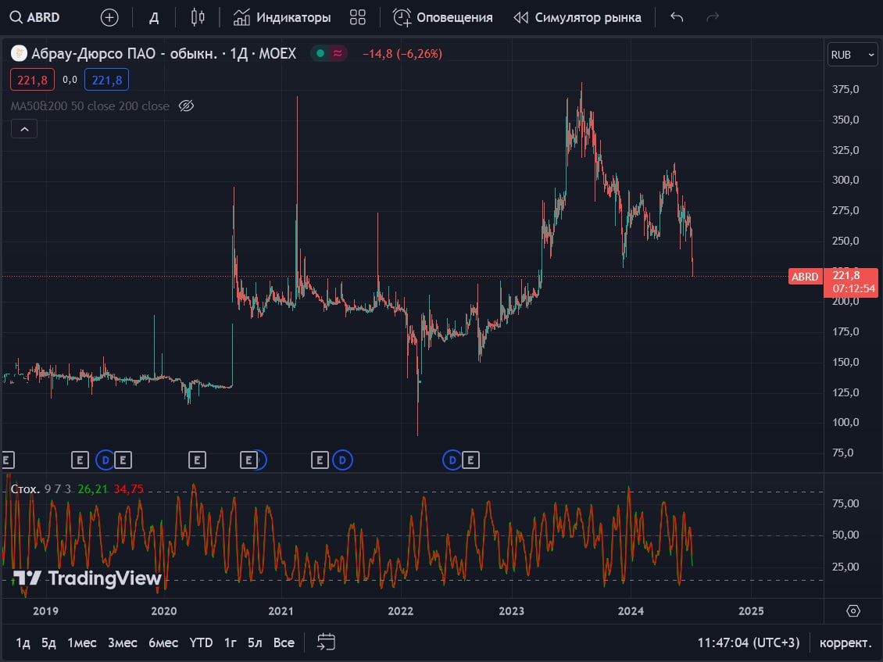
Task: Open the early-2020 earnings E marker
Action: pyautogui.click(x=197, y=460)
